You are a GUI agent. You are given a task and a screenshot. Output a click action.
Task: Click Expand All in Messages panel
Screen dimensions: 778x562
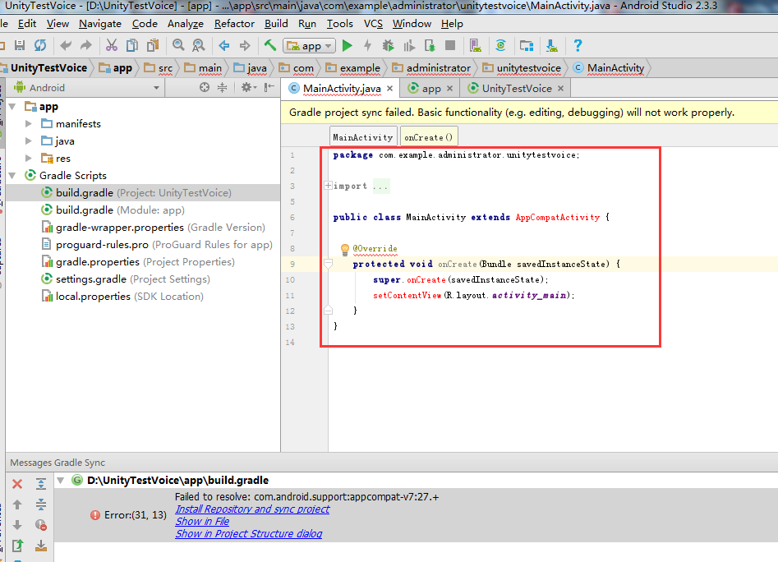(41, 484)
